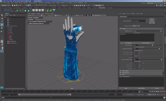
Task: Click the yellow bar blue diamond shelf icon
Action: 54,10
